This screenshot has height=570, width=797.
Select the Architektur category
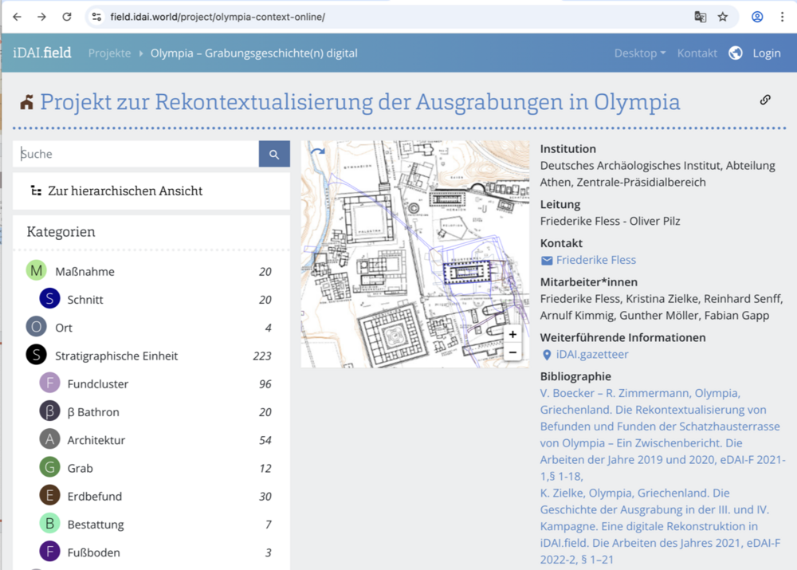[x=96, y=440]
